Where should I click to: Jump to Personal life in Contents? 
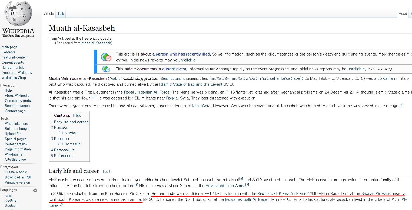tap(63, 150)
